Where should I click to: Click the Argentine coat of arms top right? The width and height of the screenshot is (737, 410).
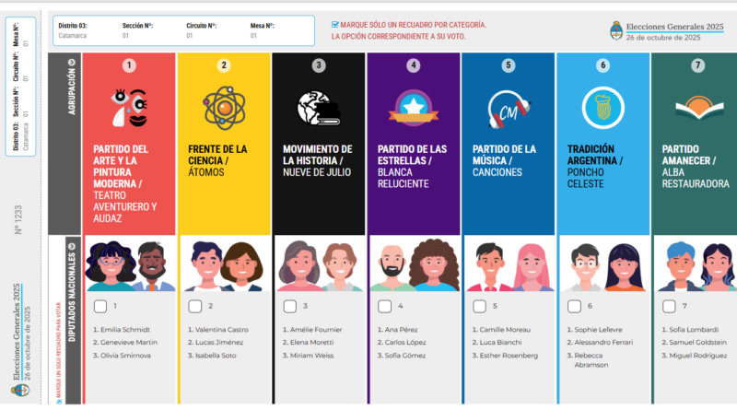pos(614,30)
